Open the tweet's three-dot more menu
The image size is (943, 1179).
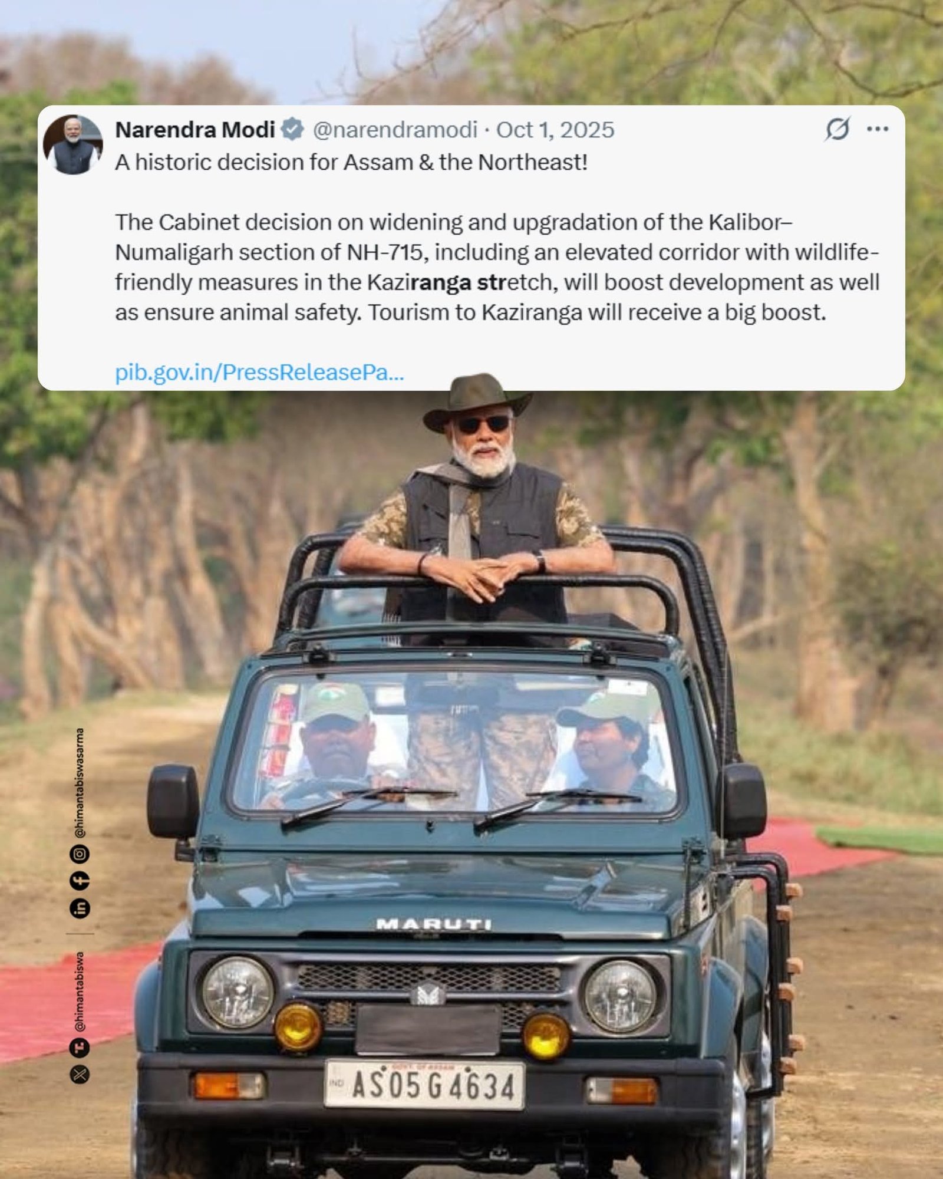[878, 129]
